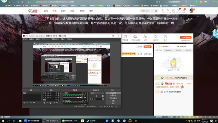Click 退出 button in OBS controls
The width and height of the screenshot is (218, 123).
point(113,103)
